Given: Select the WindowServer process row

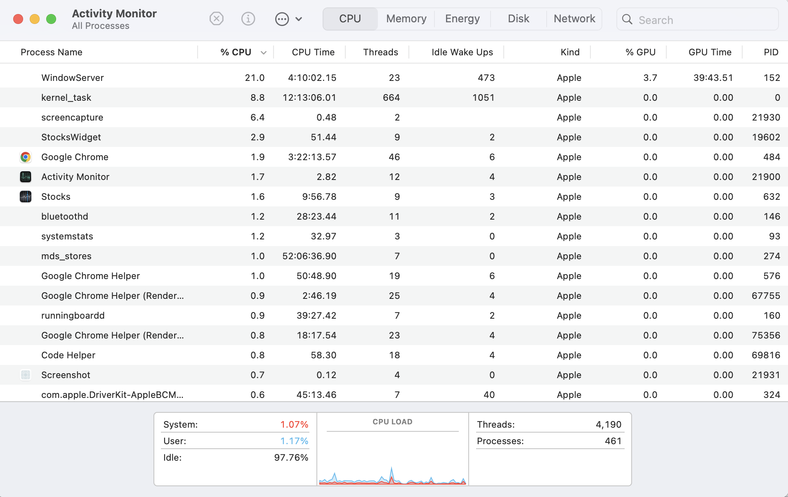Looking at the screenshot, I should [394, 78].
